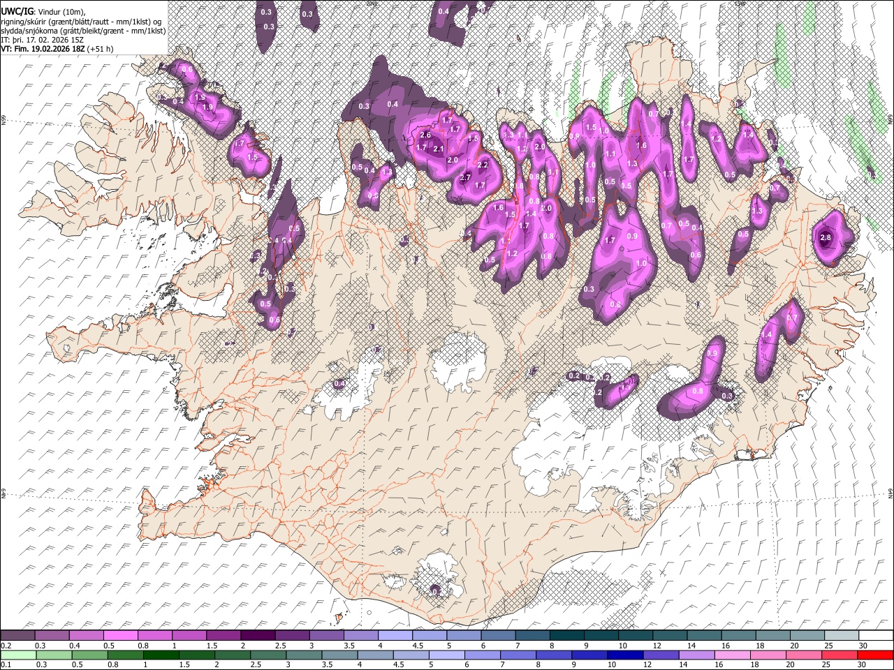Click the snow scale swatch between 1.5 and 2
The image size is (894, 670).
(223, 636)
